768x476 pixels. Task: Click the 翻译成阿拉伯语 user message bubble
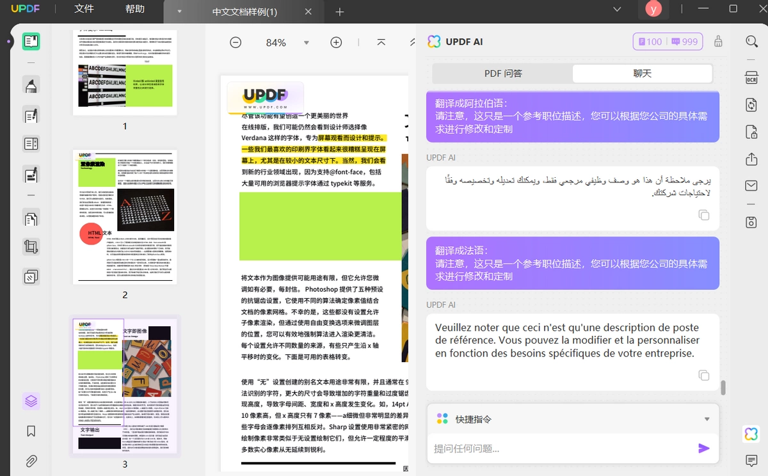pos(573,116)
